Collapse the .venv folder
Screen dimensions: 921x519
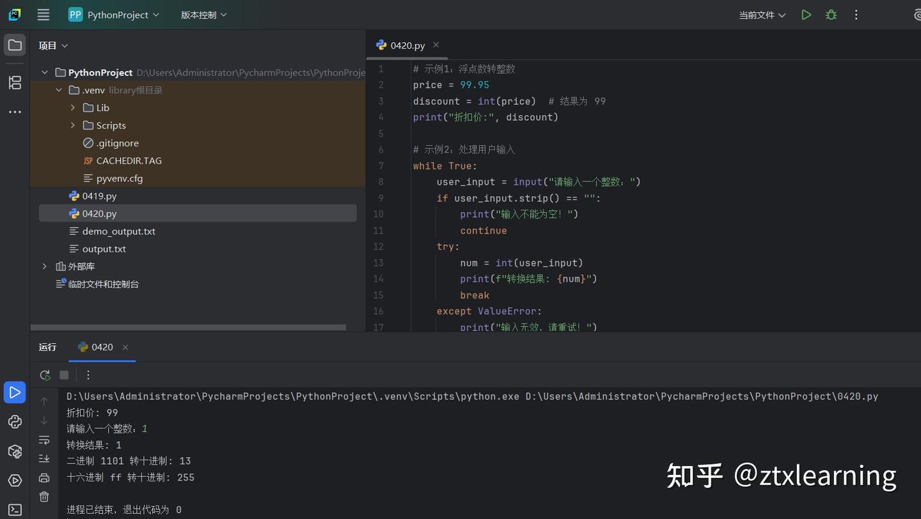[59, 90]
